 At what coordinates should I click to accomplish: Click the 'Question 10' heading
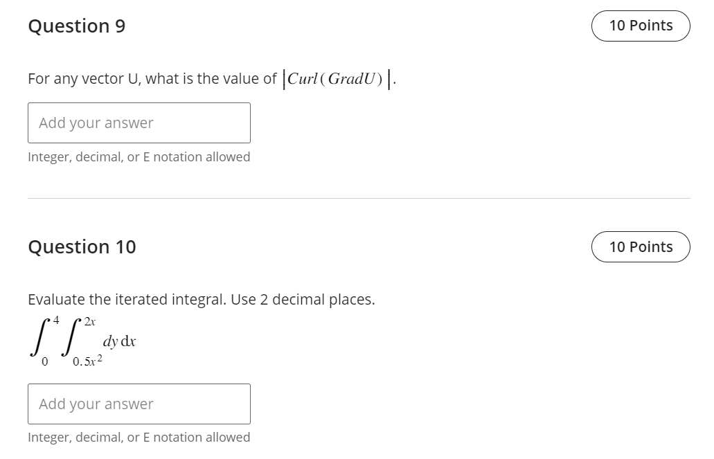[x=82, y=246]
